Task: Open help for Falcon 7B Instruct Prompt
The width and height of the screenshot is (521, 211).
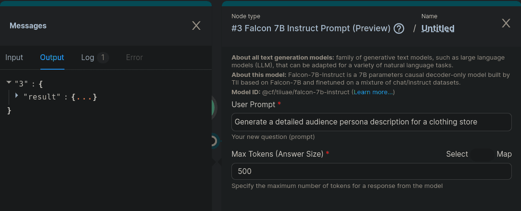Action: [x=399, y=28]
